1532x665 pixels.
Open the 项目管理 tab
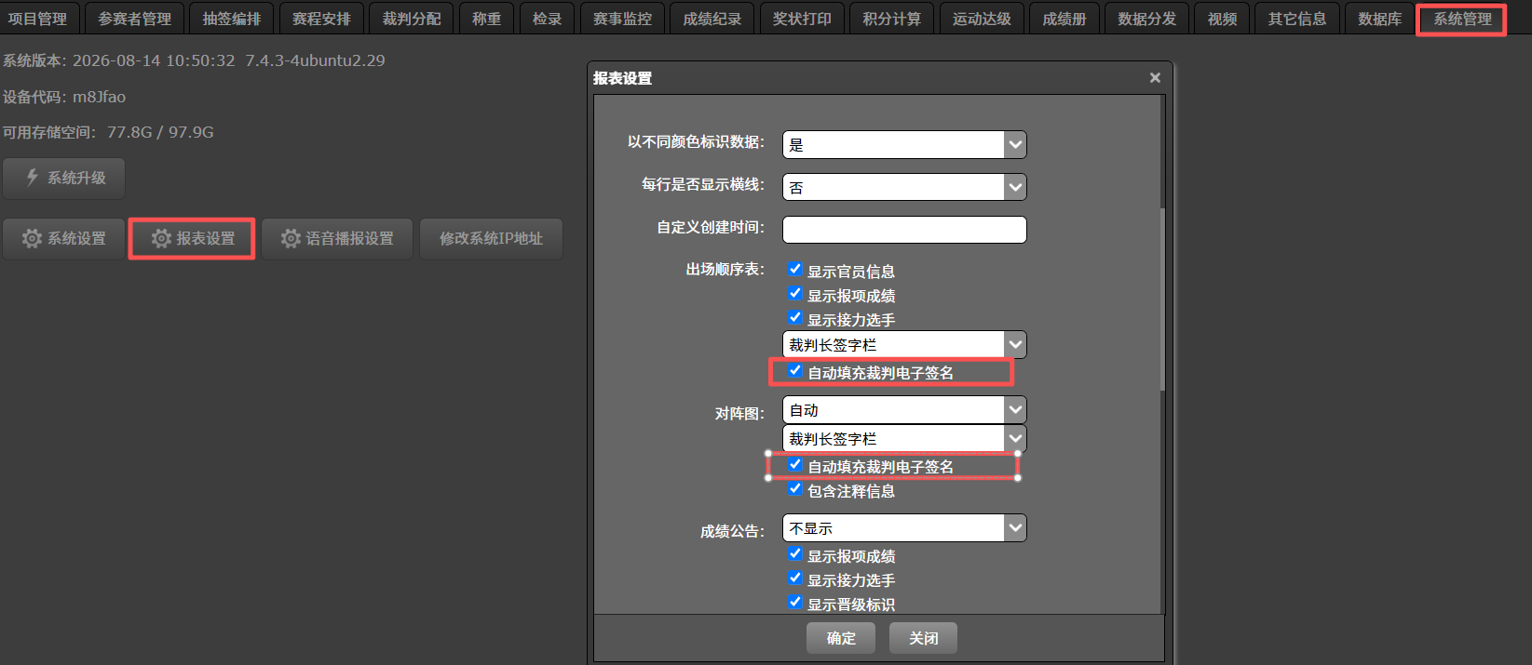(38, 19)
